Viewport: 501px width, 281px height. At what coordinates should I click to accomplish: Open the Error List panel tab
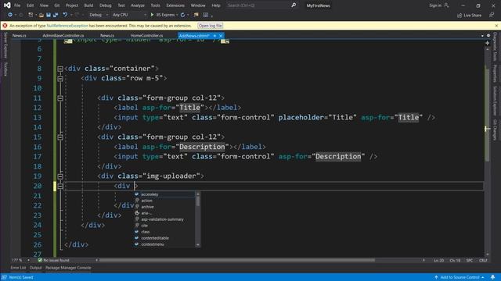[x=18, y=268]
